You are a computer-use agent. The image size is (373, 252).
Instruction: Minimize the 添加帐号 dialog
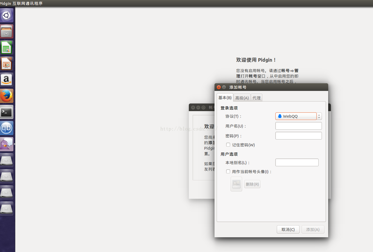[x=224, y=87]
